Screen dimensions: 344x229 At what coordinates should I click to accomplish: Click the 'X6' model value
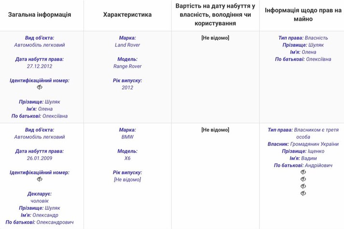[x=127, y=158]
